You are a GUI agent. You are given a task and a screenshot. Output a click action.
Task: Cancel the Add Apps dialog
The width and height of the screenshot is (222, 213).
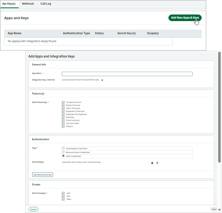(x=33, y=209)
